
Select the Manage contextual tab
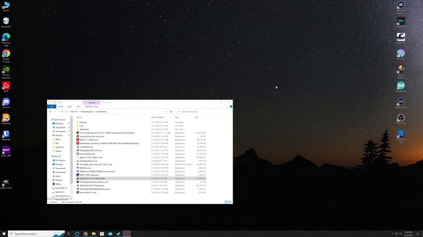(92, 103)
